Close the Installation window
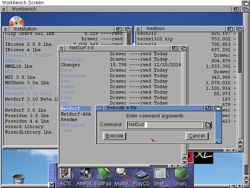This screenshot has height=188, width=250. point(6,29)
